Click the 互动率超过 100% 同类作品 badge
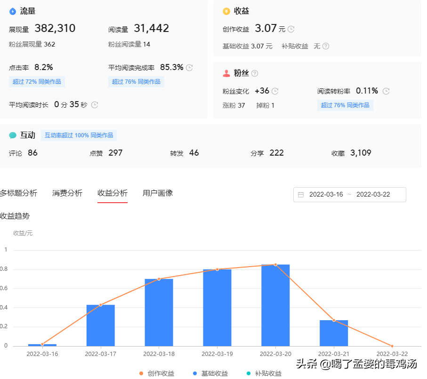Viewport: 427px width, 379px height. coord(79,135)
